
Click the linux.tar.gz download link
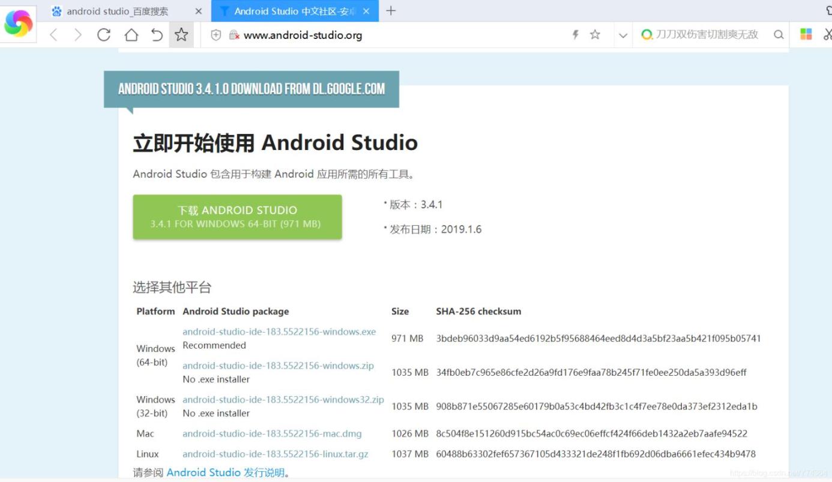(x=275, y=454)
